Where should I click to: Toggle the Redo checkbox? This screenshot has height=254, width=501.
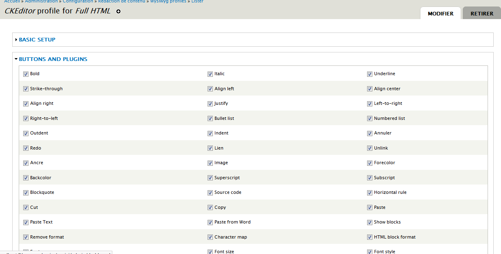tap(26, 148)
